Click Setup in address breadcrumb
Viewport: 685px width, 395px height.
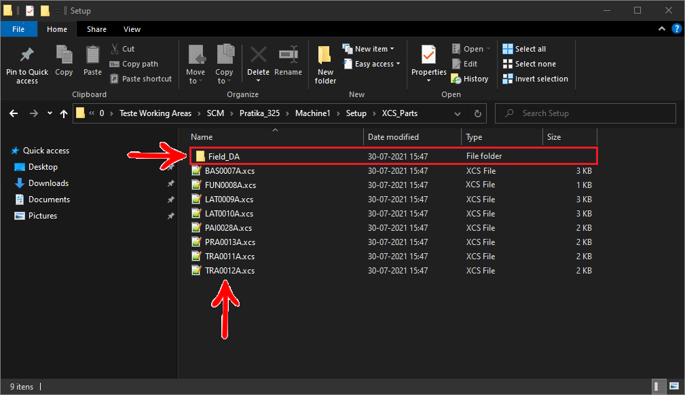tap(356, 113)
